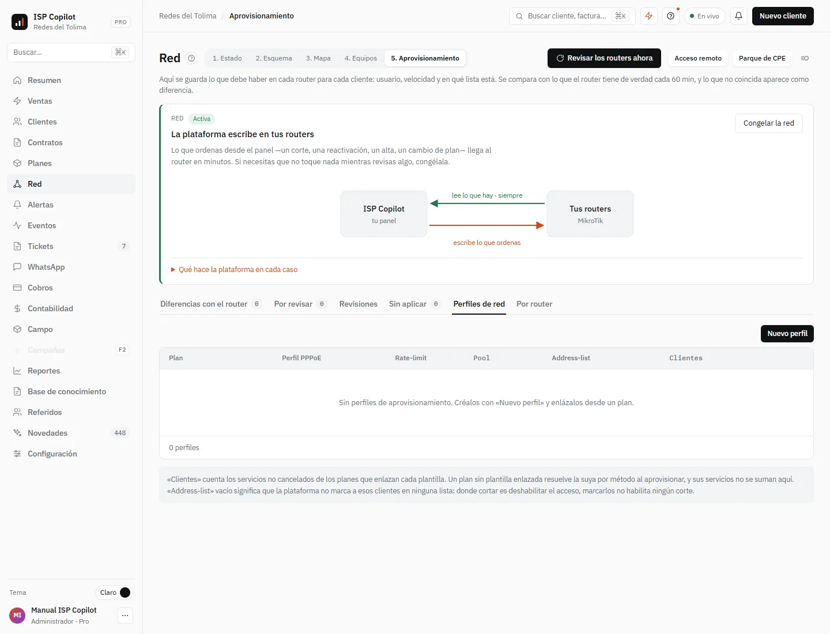The height and width of the screenshot is (634, 830).
Task: Open Contabilidad in the sidebar
Action: click(71, 308)
